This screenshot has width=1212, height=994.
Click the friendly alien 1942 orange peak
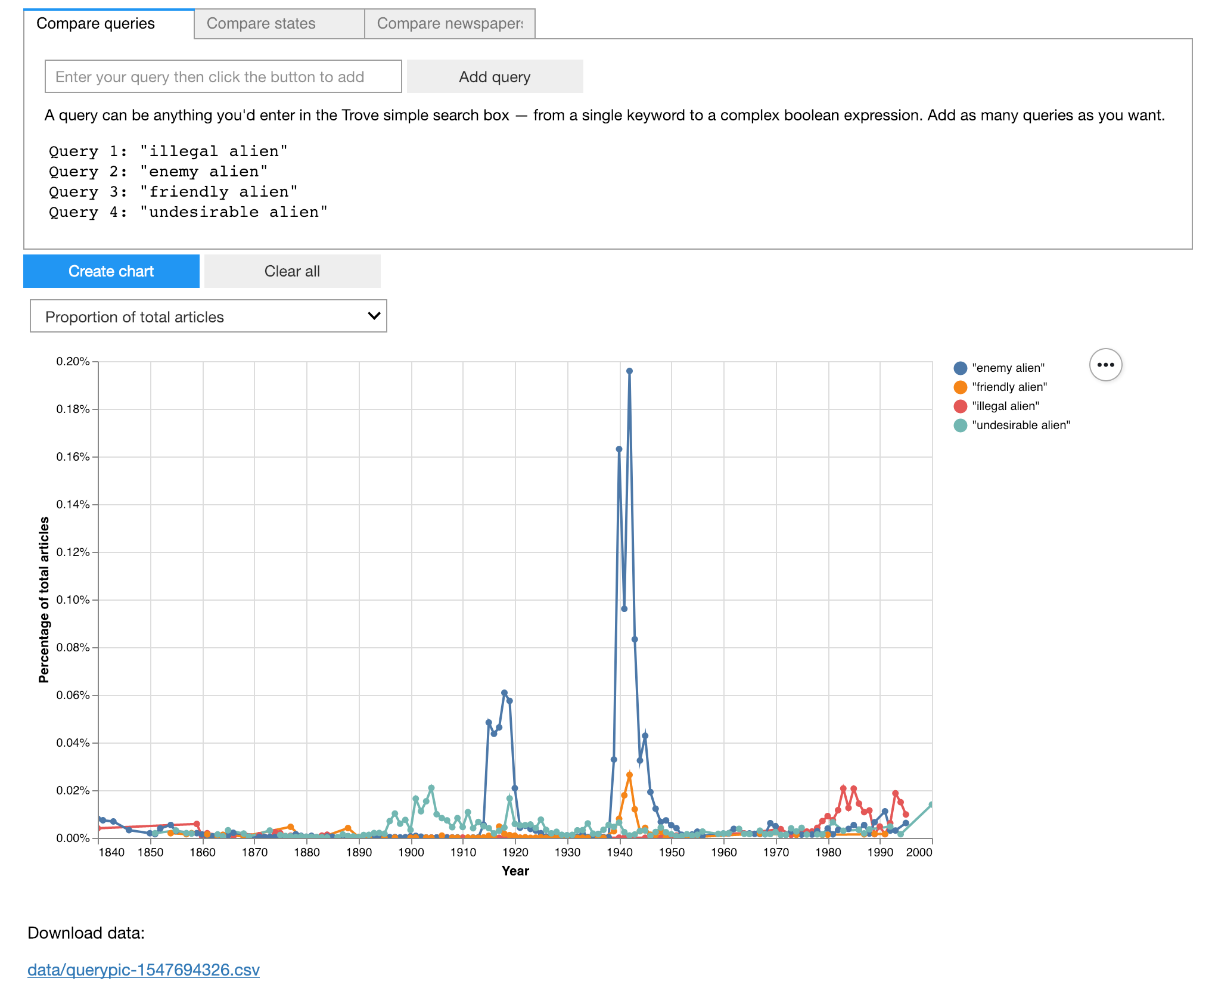click(x=629, y=775)
